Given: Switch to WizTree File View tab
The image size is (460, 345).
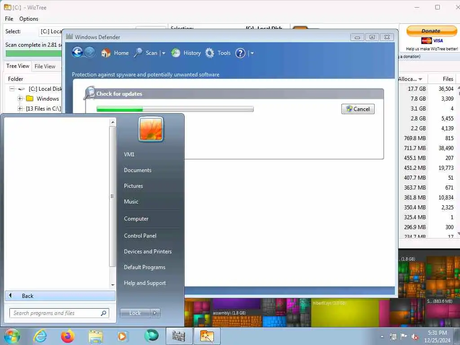Looking at the screenshot, I should click(x=45, y=66).
